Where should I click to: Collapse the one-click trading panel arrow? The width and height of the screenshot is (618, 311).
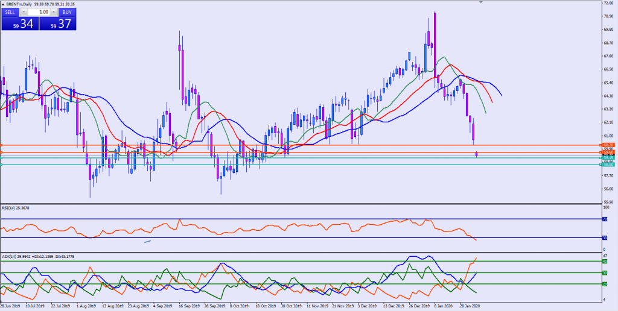[x=3, y=4]
